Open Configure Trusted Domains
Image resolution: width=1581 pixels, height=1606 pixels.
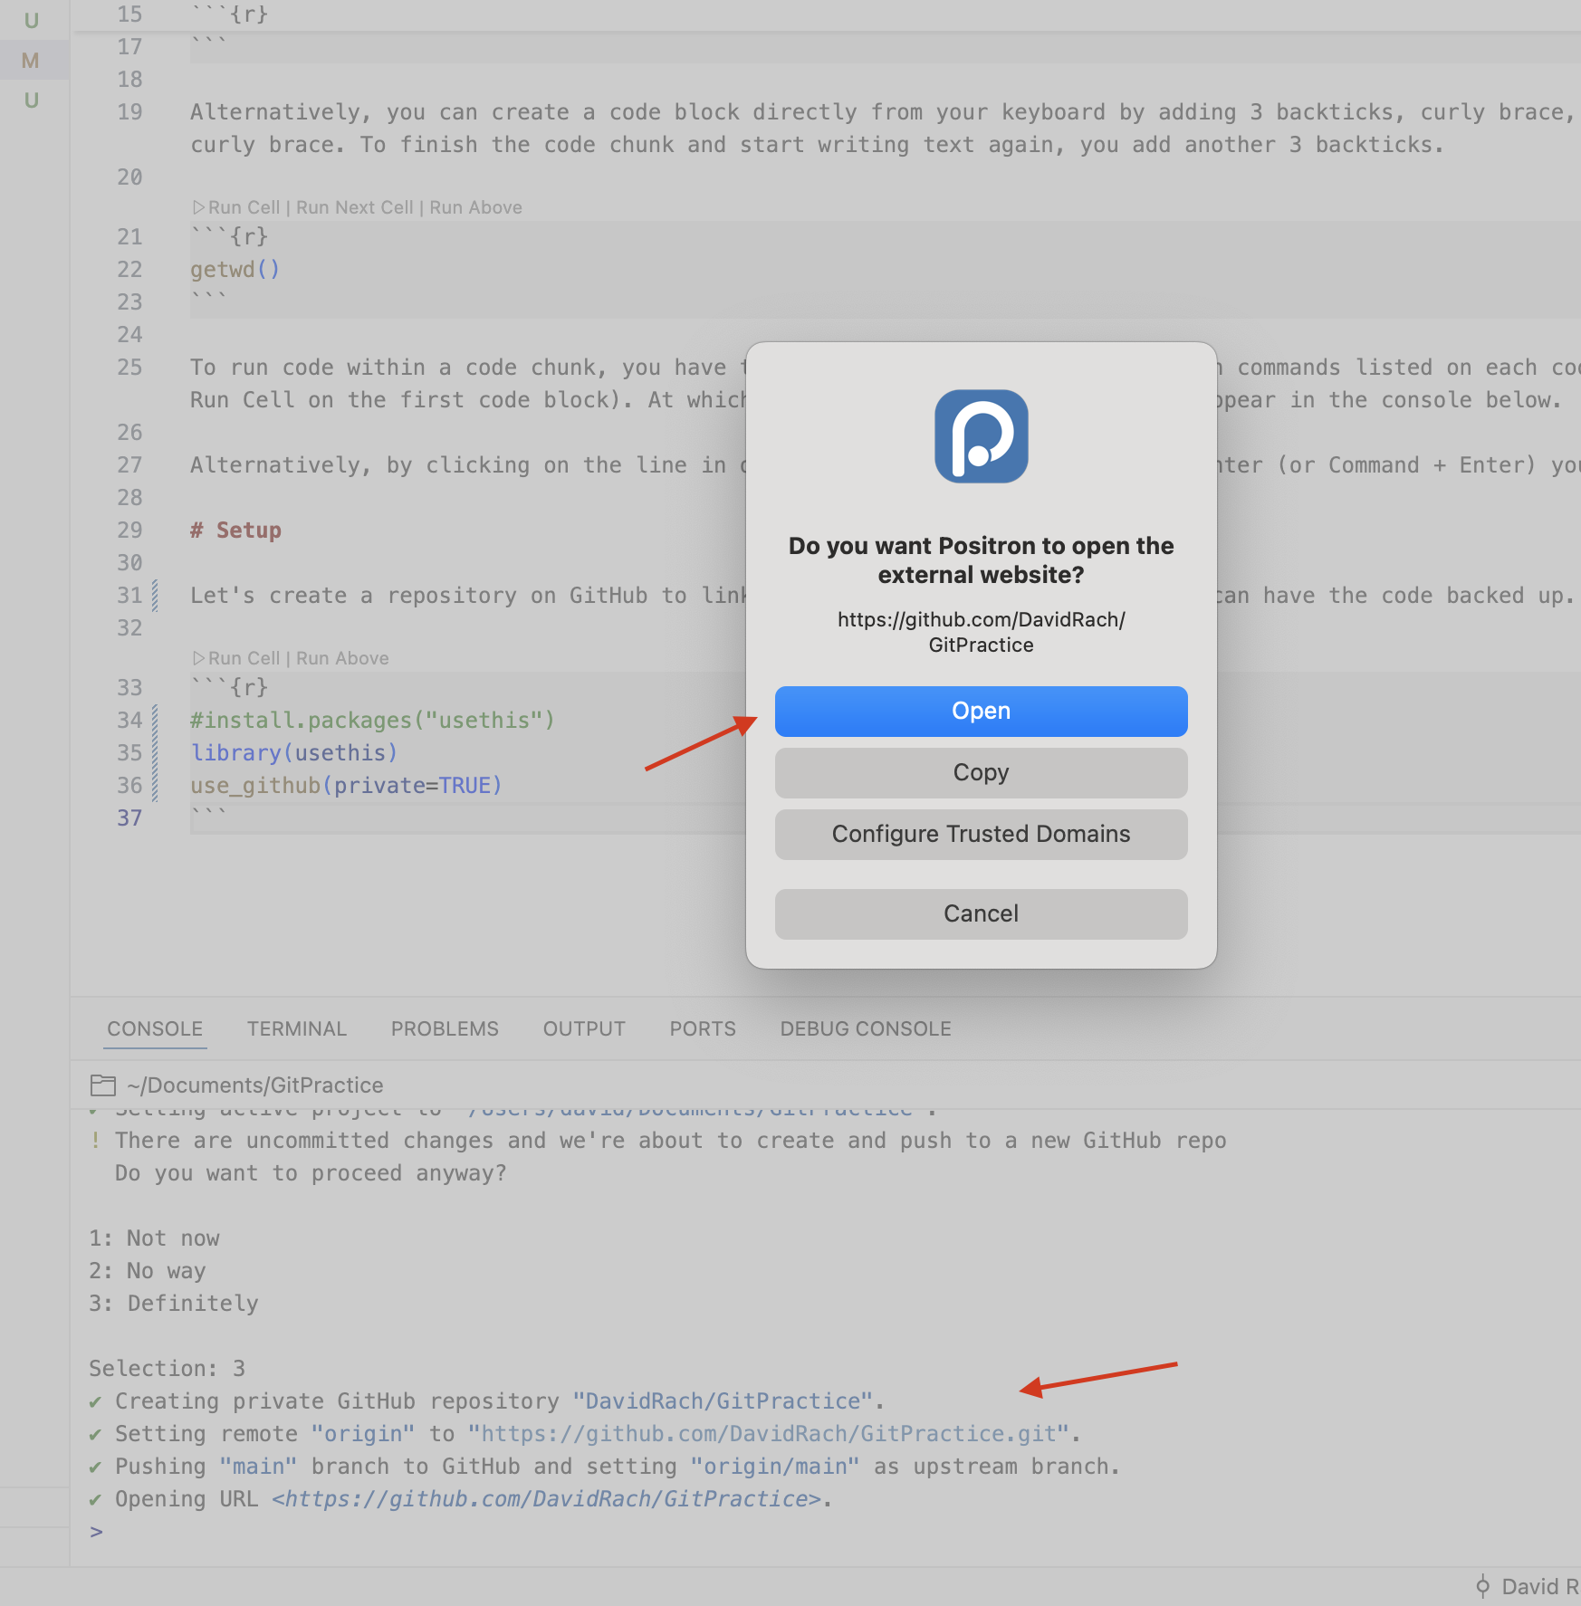point(981,834)
